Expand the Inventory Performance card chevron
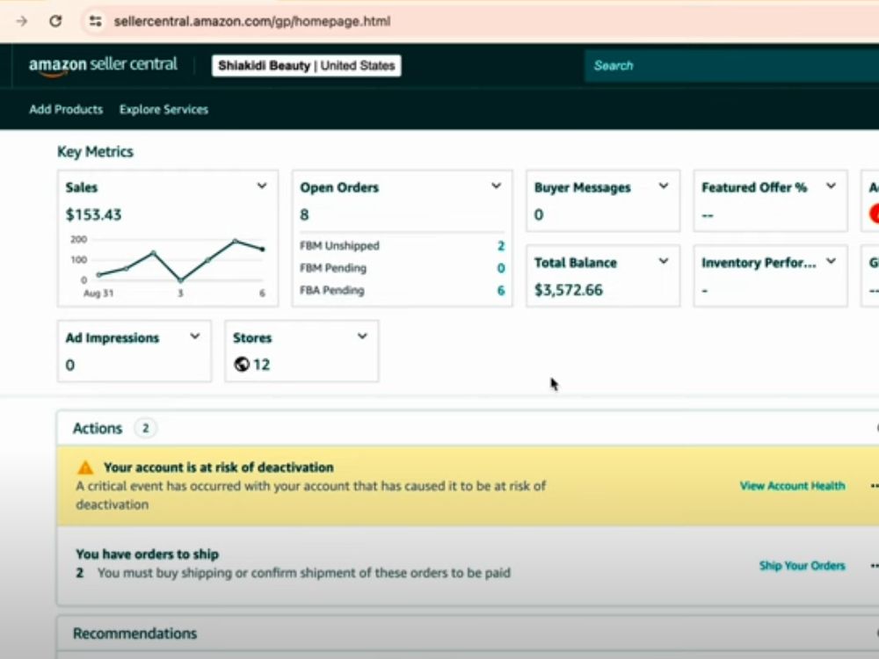This screenshot has width=879, height=659. 831,261
